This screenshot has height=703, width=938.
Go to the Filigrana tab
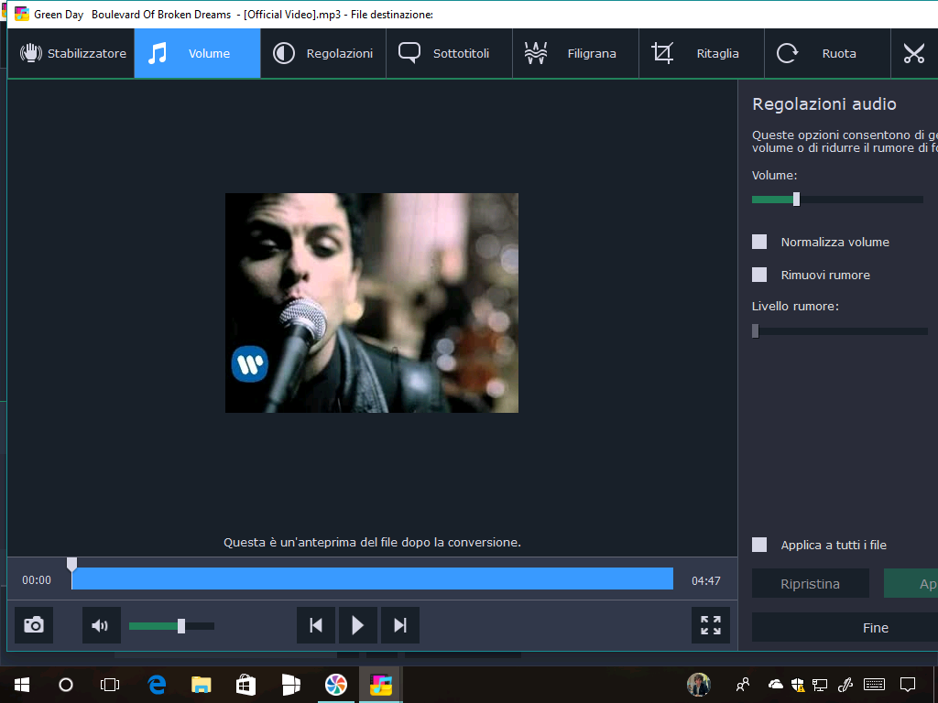[x=575, y=53]
